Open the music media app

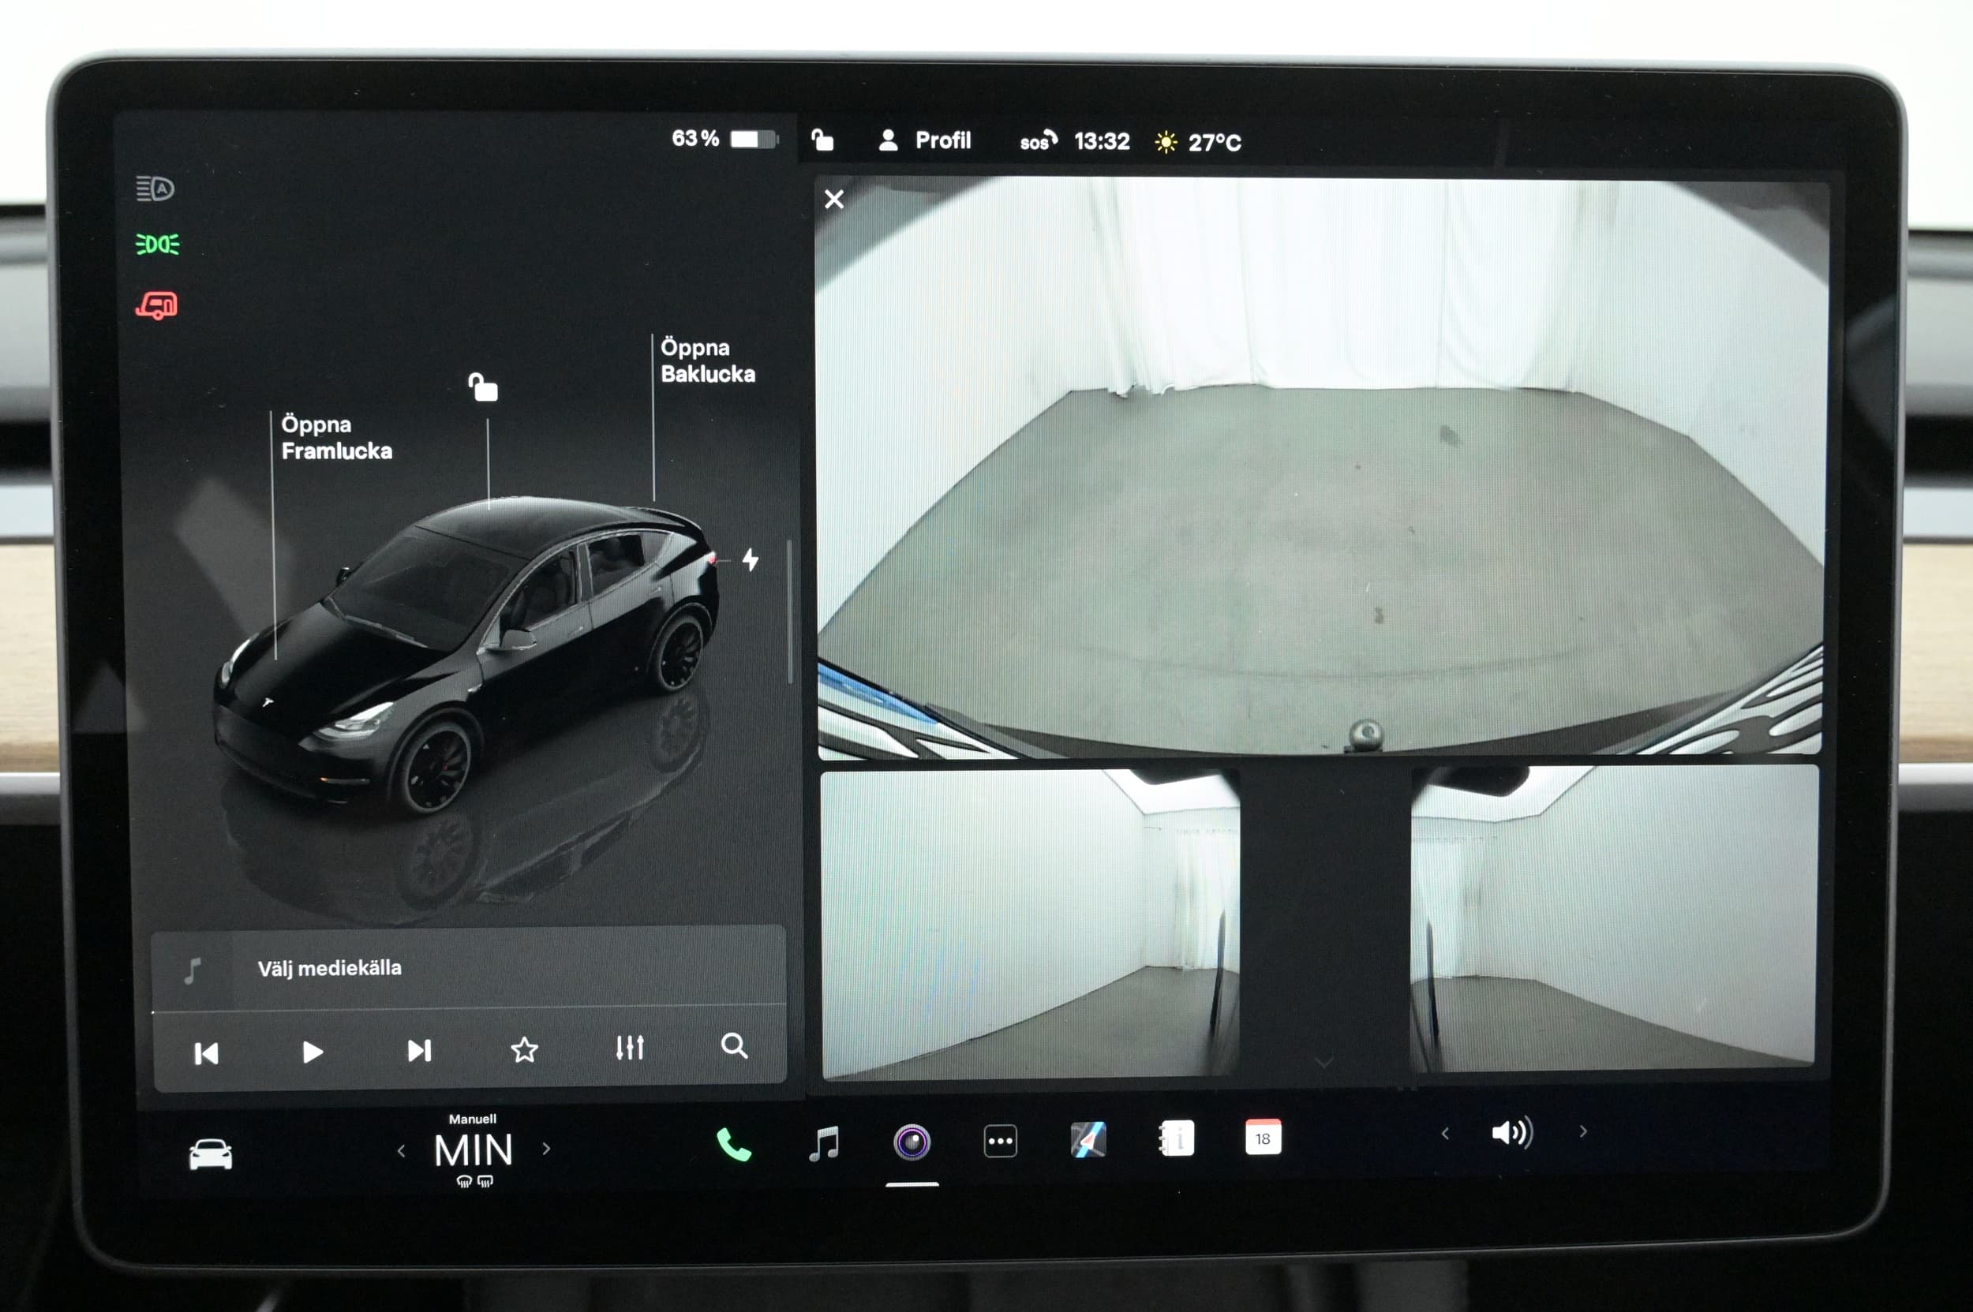click(825, 1143)
